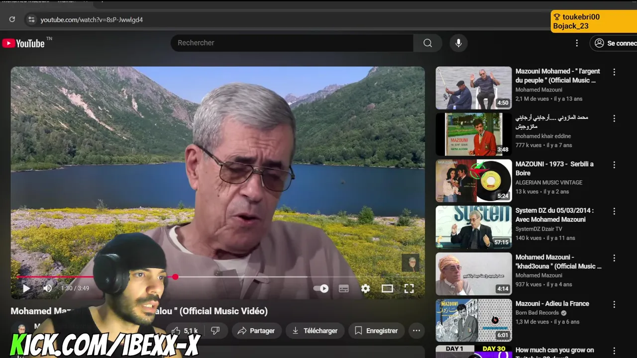This screenshot has width=637, height=358.
Task: Open options menu for khad3ouna video
Action: (x=614, y=258)
